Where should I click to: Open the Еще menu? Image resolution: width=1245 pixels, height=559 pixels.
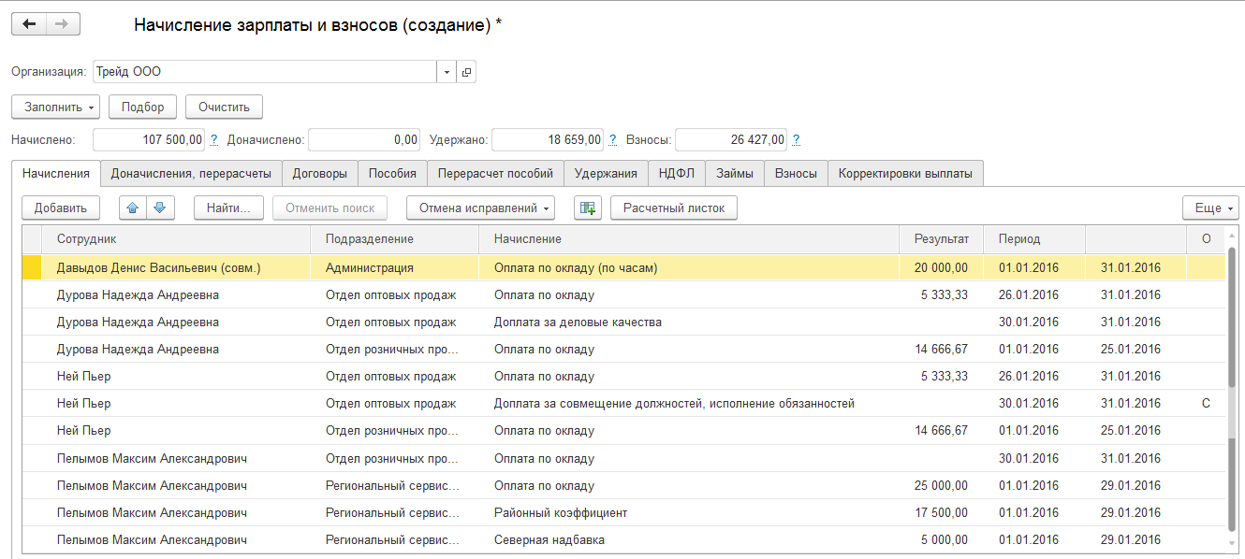[1210, 208]
